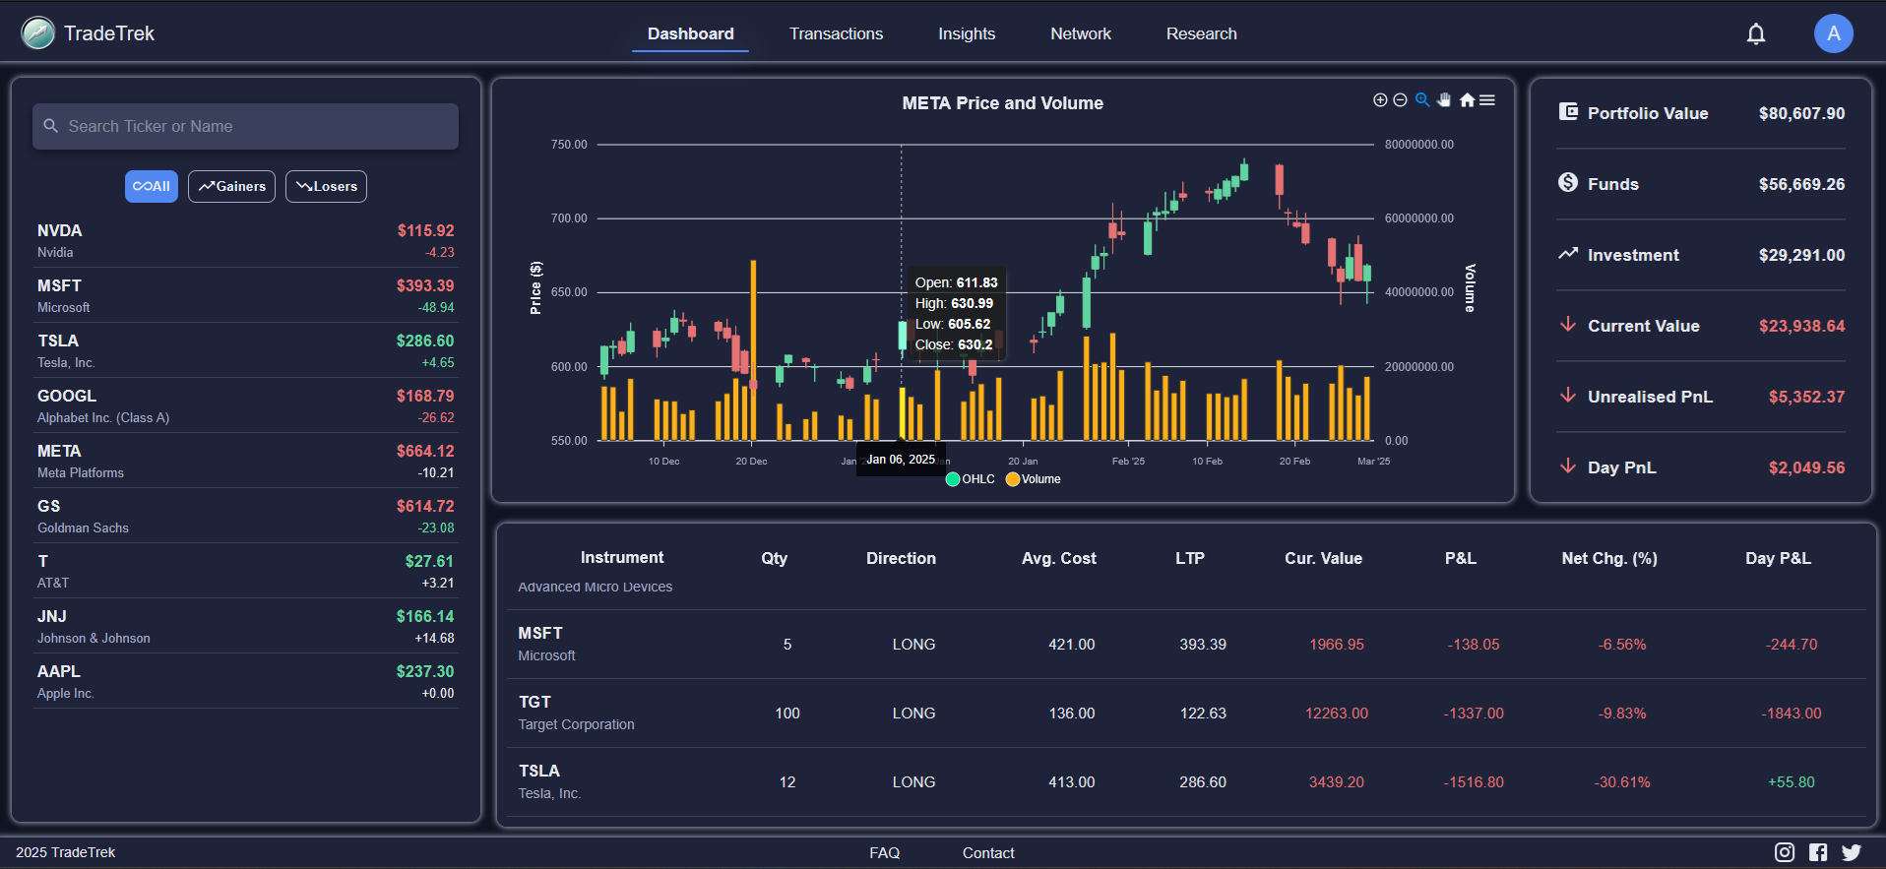Select GS Goldman Sachs in the watchlist
This screenshot has width=1886, height=869.
coord(246,516)
